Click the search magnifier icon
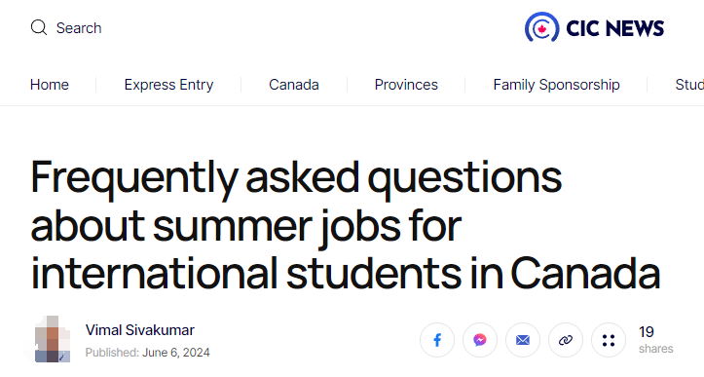704x377 pixels. click(x=39, y=27)
